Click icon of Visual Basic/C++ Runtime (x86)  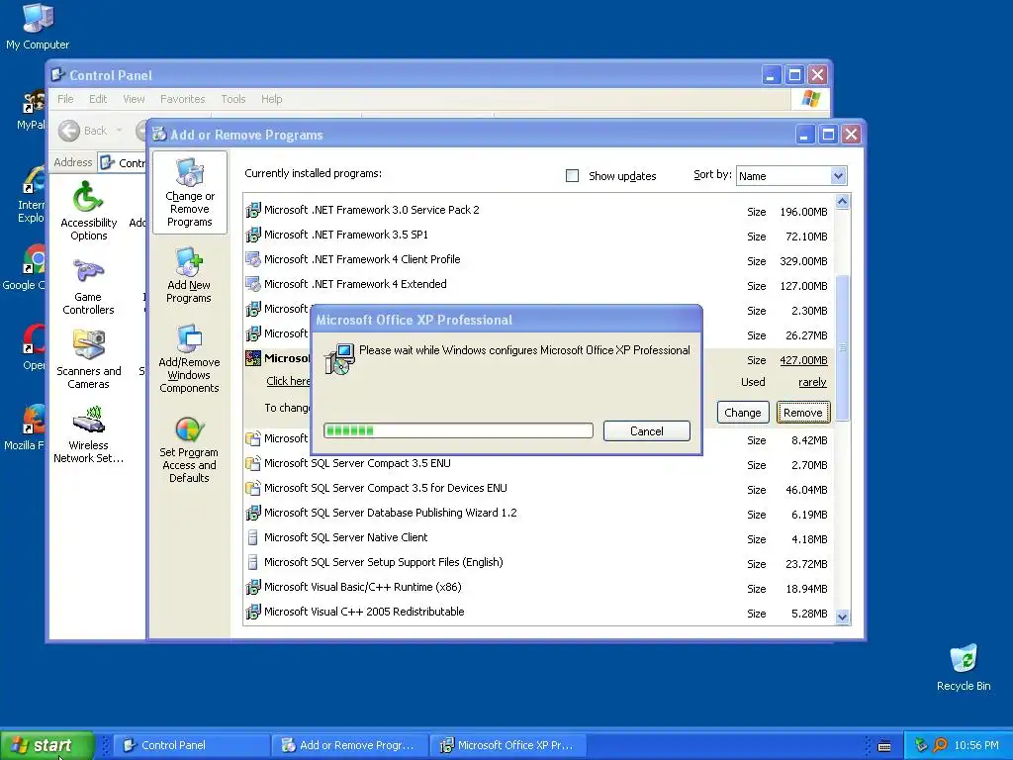253,588
